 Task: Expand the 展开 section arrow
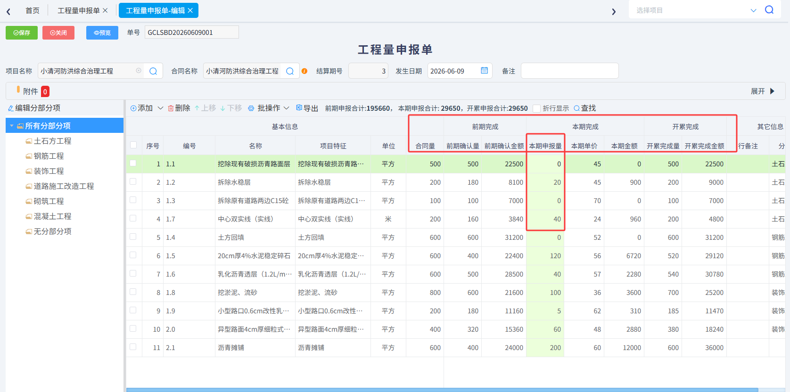(772, 91)
